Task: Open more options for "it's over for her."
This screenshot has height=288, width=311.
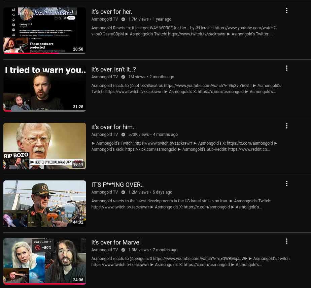Action: 286,10
